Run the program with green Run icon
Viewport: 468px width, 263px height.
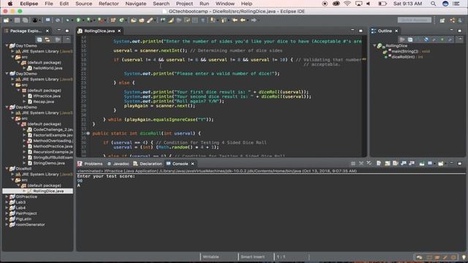78,20
